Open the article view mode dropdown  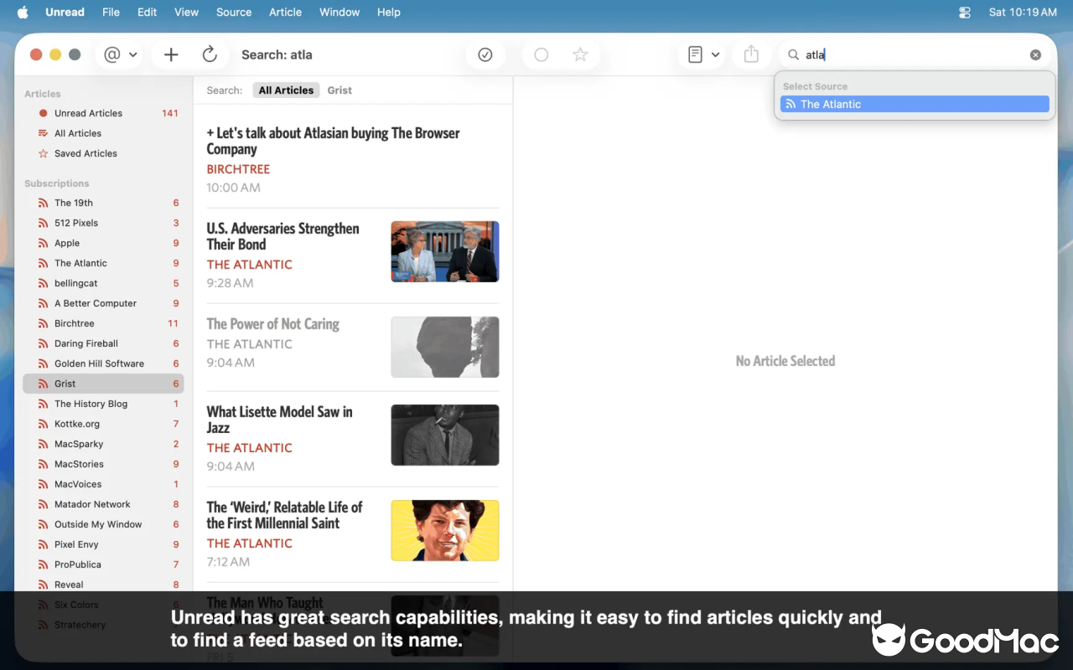[x=703, y=54]
